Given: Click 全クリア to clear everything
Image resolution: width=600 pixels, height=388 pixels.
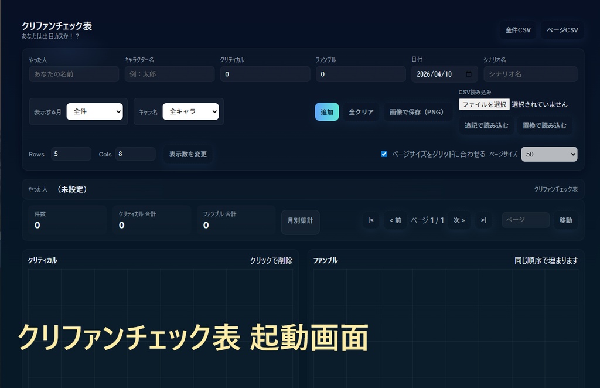Looking at the screenshot, I should click(x=361, y=111).
